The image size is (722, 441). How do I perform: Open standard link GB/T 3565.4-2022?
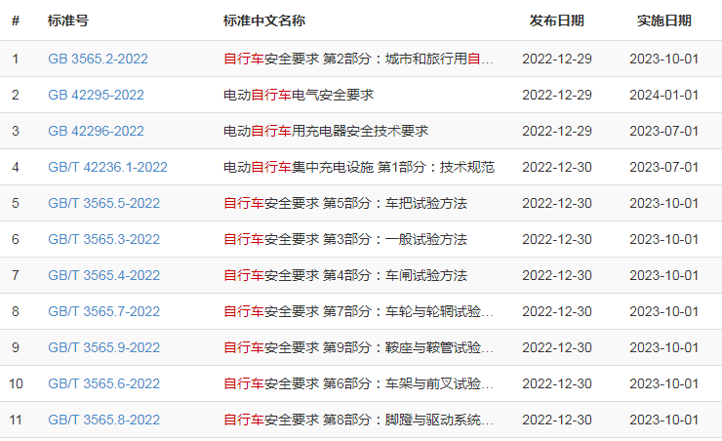coord(103,275)
